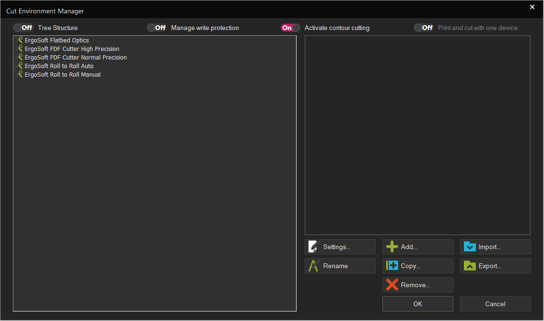
Task: Click the green plus icon on Add
Action: pos(392,247)
